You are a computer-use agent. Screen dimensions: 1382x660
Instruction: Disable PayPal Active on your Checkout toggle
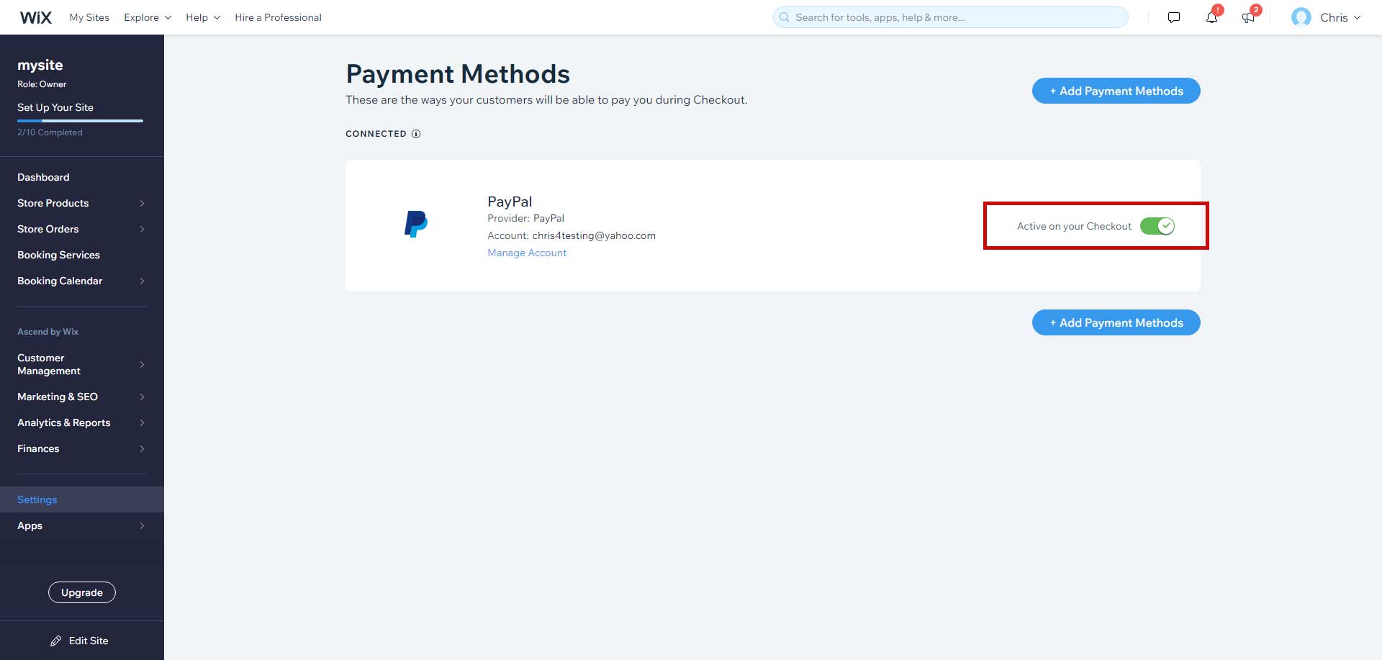[x=1157, y=226]
